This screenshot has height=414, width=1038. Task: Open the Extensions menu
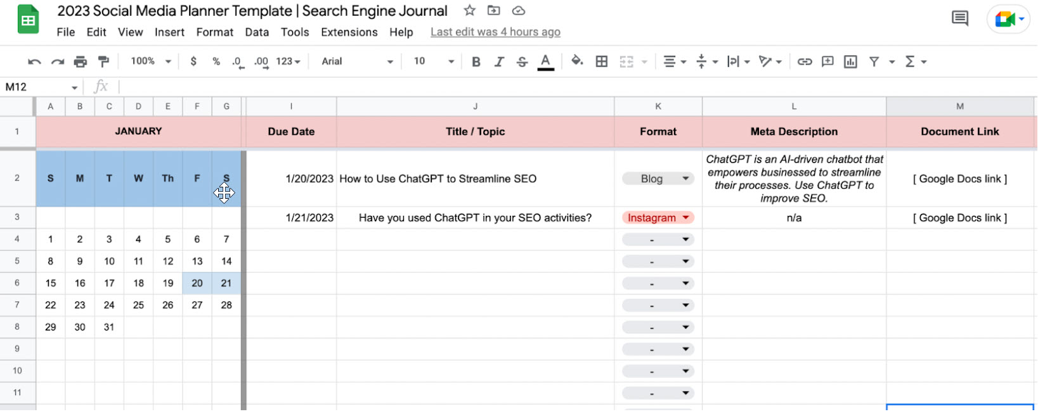click(x=349, y=32)
